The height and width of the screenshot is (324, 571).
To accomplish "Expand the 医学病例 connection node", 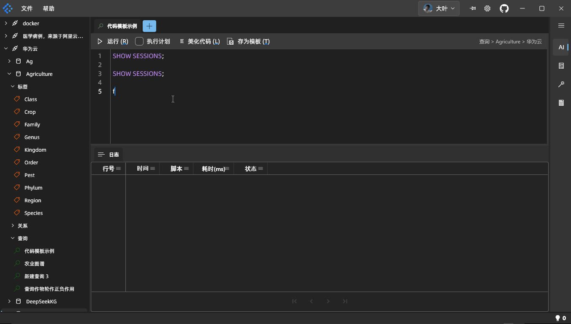I will [6, 36].
